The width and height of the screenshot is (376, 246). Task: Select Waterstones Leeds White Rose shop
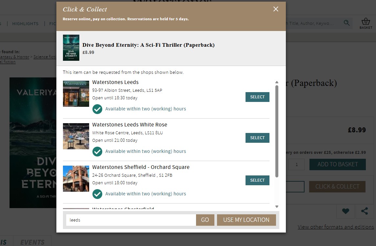[x=257, y=138]
